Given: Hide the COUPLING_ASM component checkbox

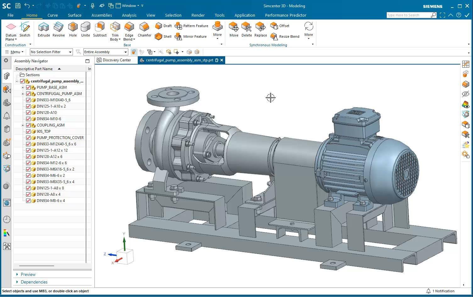Looking at the screenshot, I should click(28, 125).
